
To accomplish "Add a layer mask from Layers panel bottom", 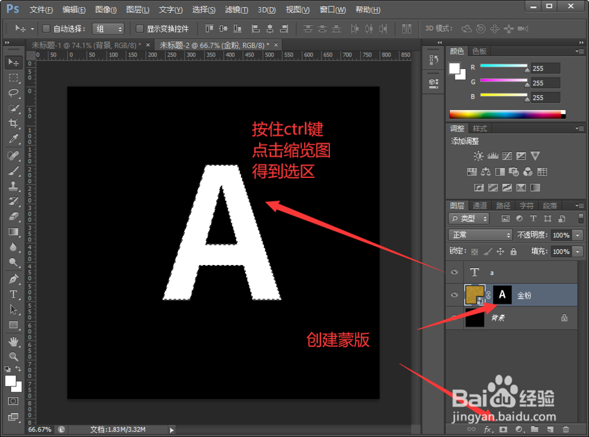I will (504, 429).
